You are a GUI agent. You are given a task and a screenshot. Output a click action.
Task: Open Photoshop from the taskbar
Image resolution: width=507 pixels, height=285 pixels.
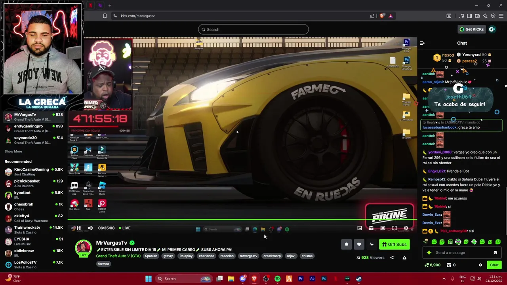point(324,279)
